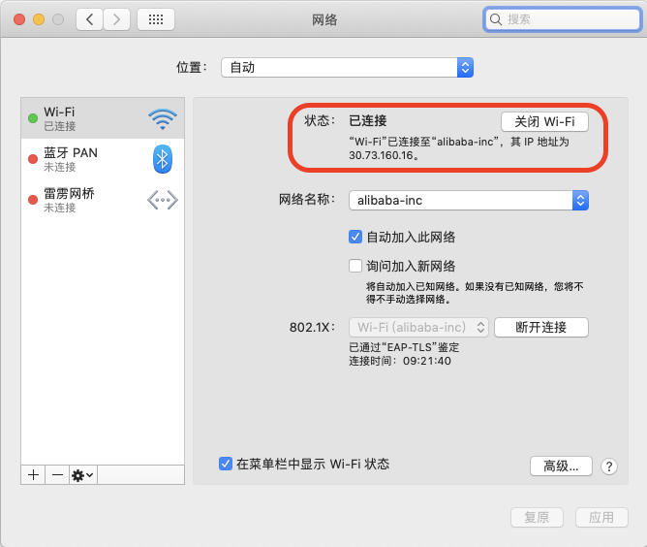Click green status dot next to Wi-Fi

coord(33,118)
